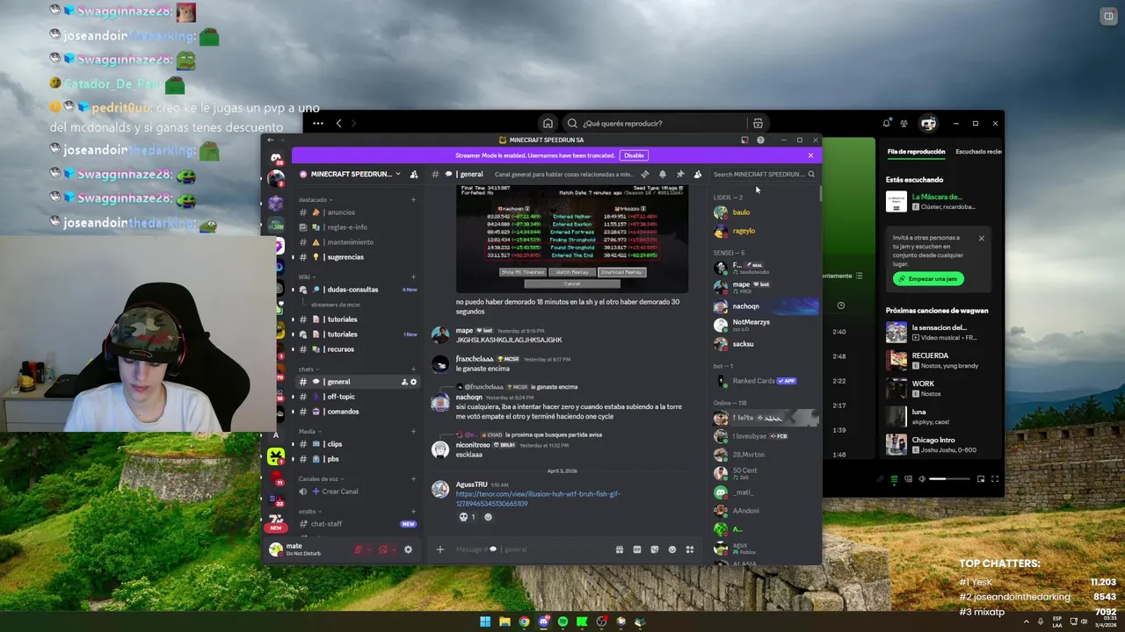The image size is (1125, 632).
Task: Click Crear Canal voice channel
Action: coord(356,492)
